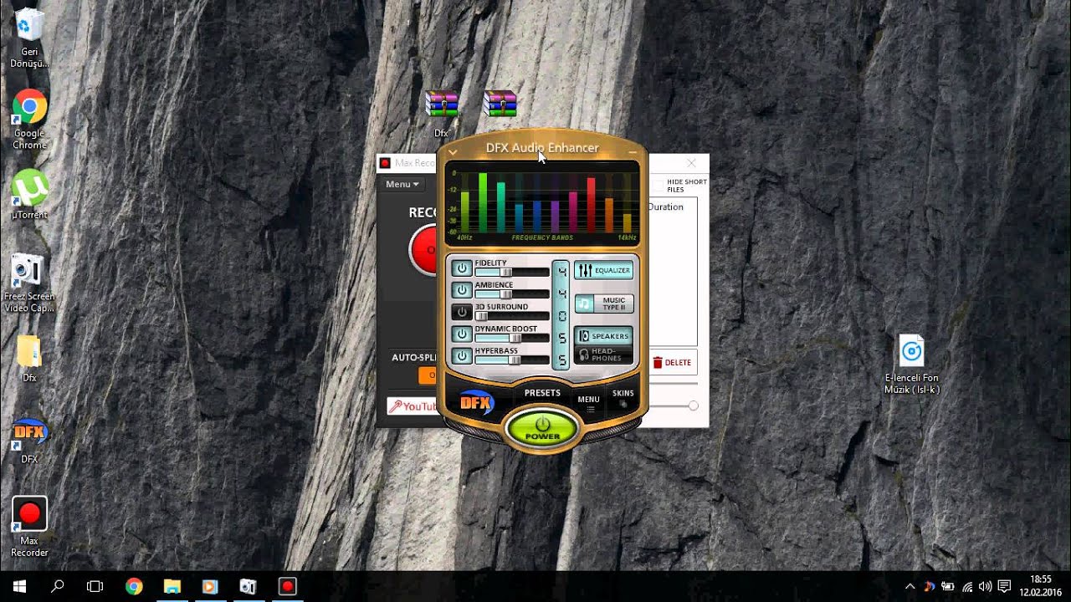Screen dimensions: 1071x602
Task: Open the DFX desktop shortcut
Action: 29,440
